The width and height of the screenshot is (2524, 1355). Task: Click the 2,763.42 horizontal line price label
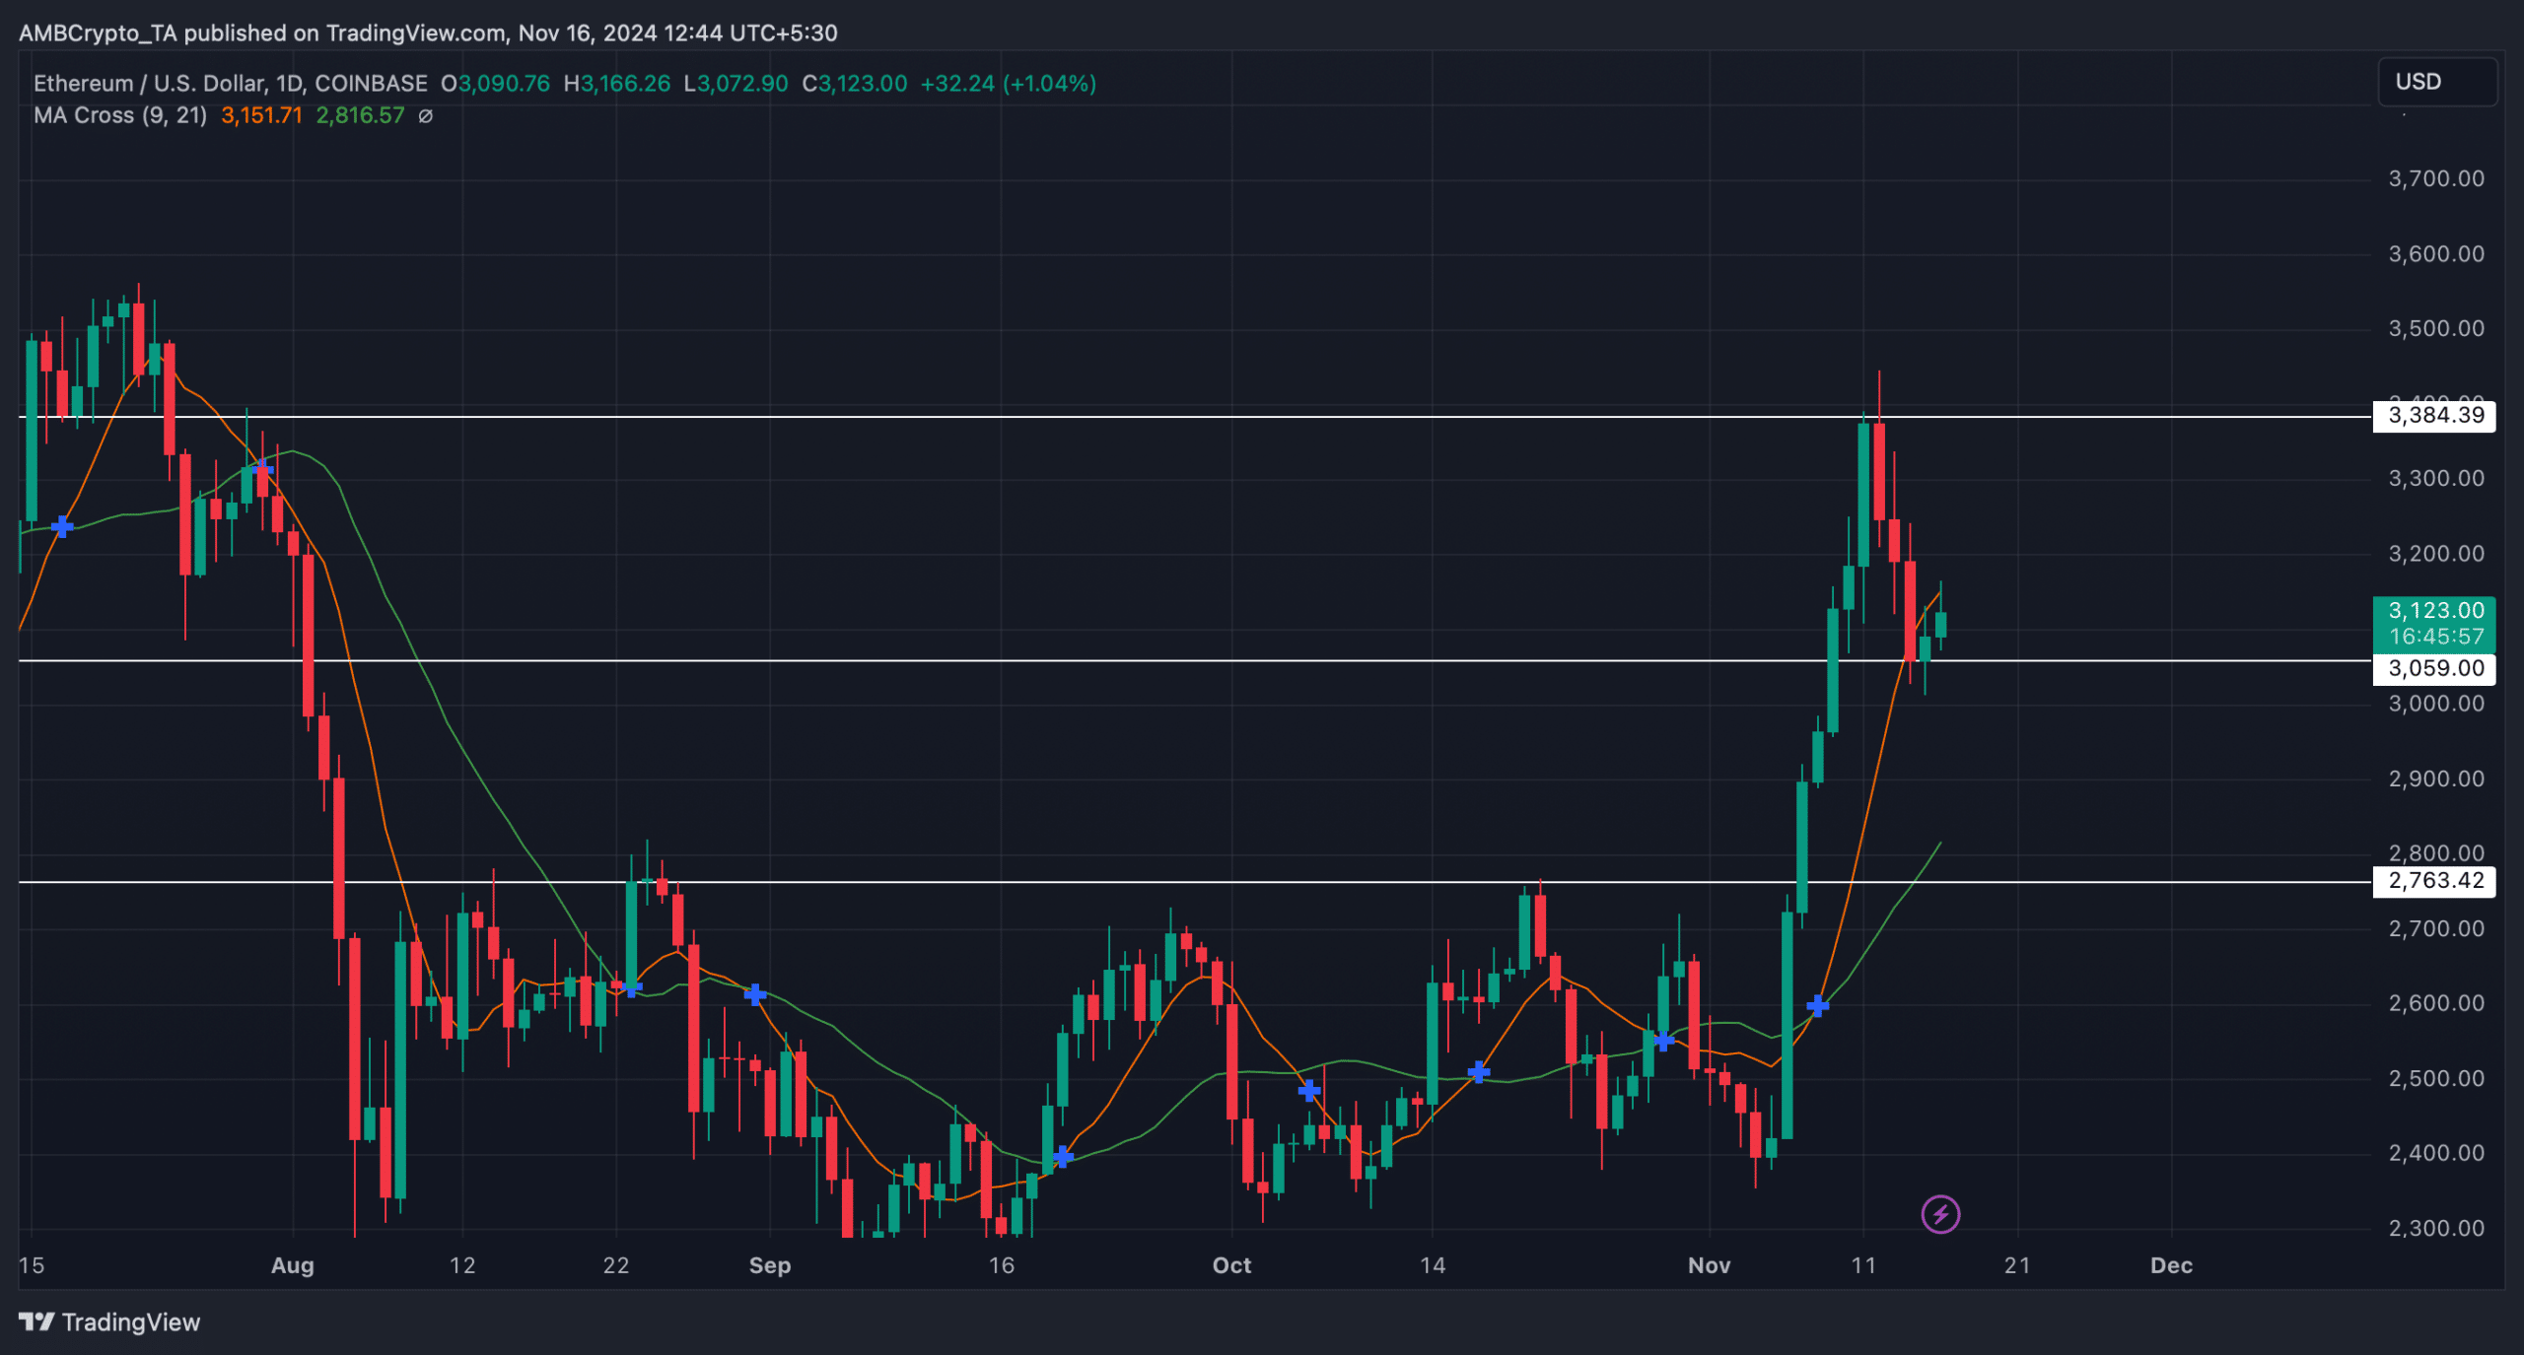(x=2435, y=880)
